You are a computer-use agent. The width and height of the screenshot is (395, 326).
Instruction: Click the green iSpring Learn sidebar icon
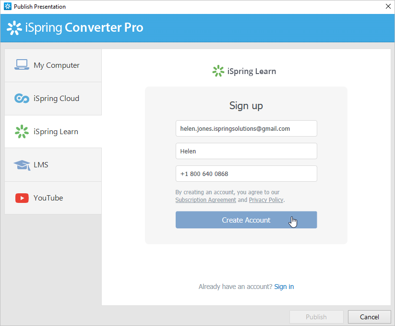[22, 131]
